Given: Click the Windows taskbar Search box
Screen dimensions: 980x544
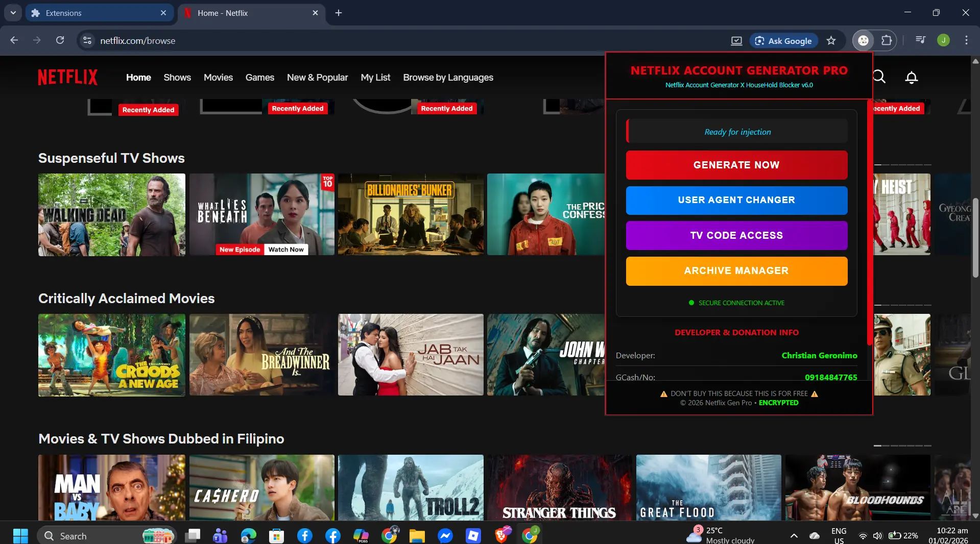Looking at the screenshot, I should pos(107,536).
